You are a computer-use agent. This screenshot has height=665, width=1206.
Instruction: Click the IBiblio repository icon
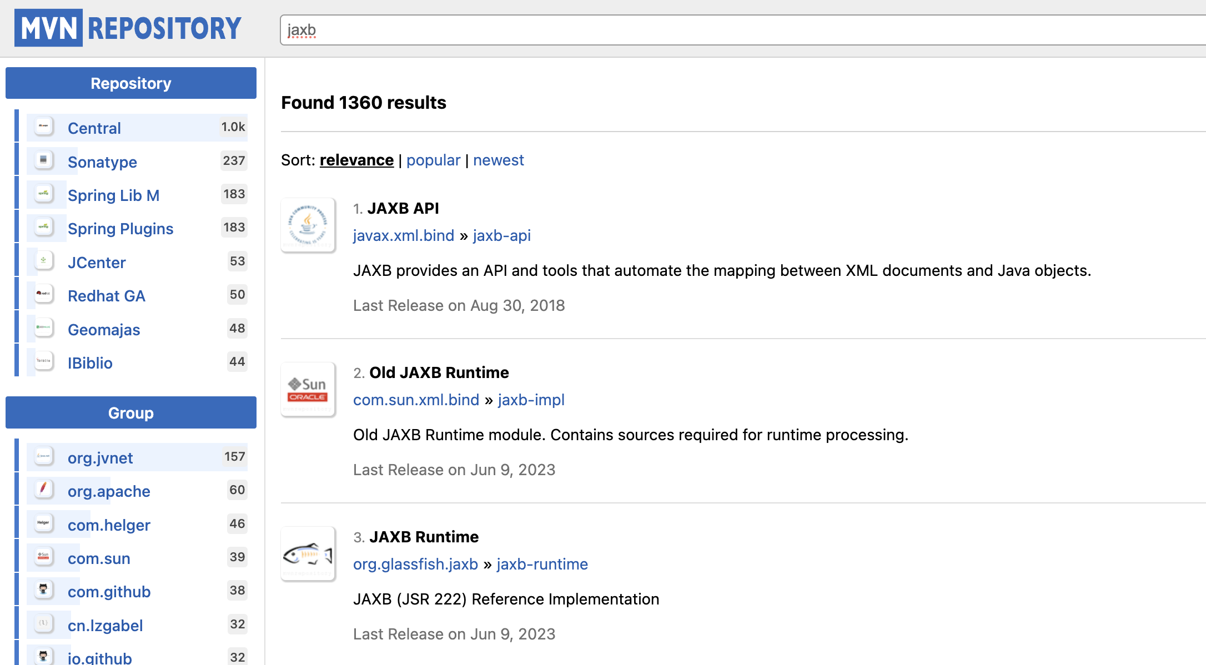(x=44, y=361)
